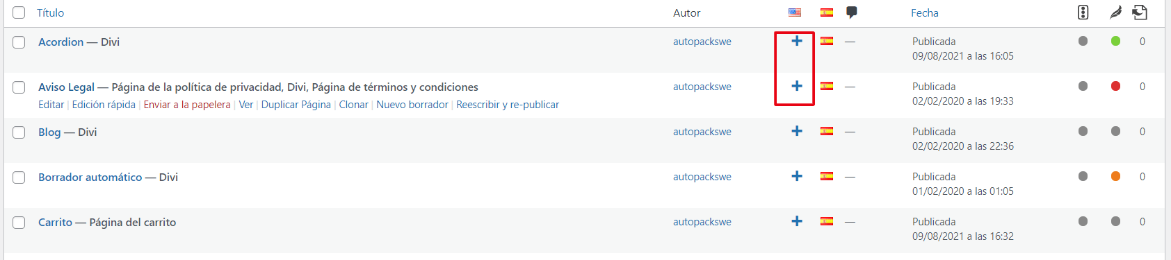The image size is (1171, 260).
Task: Tick the Blog row checkbox
Action: (19, 132)
